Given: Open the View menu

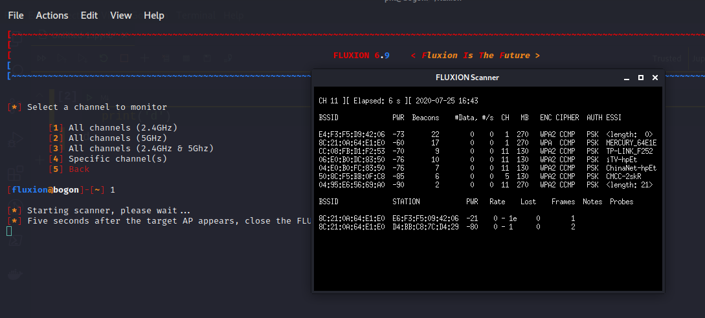Looking at the screenshot, I should point(121,16).
